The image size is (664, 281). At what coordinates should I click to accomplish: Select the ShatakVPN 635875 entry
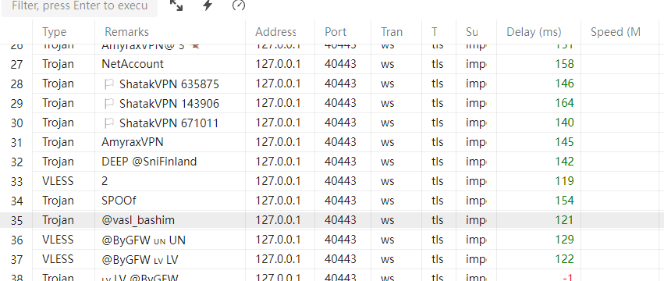[x=169, y=84]
